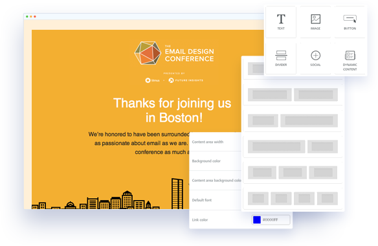Click the blue link color swatch

[257, 219]
